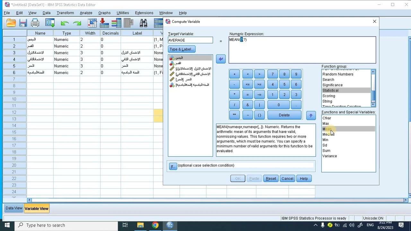Click the Find binoculars toolbar icon

tap(144, 23)
